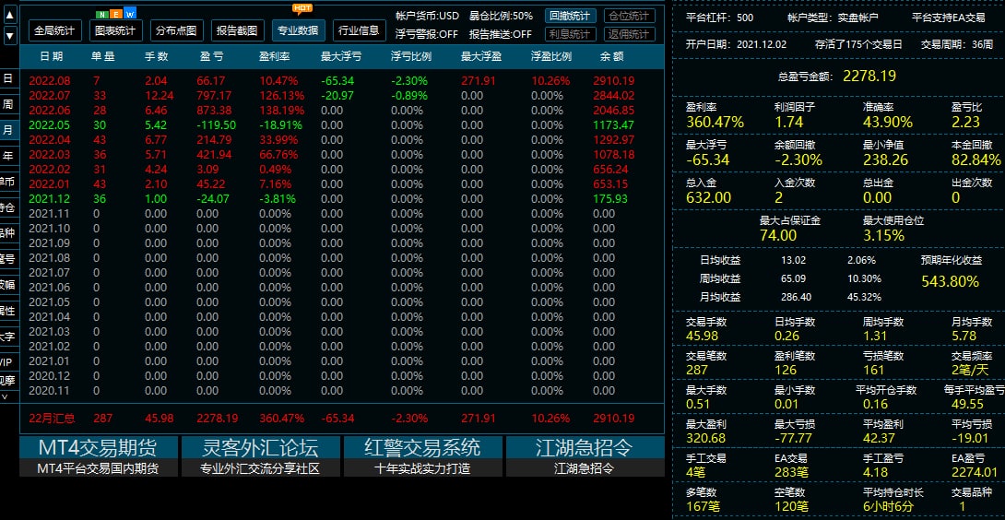The height and width of the screenshot is (520, 1005).
Task: Click profit value 873.38 in 2022.06 row
Action: click(x=215, y=111)
